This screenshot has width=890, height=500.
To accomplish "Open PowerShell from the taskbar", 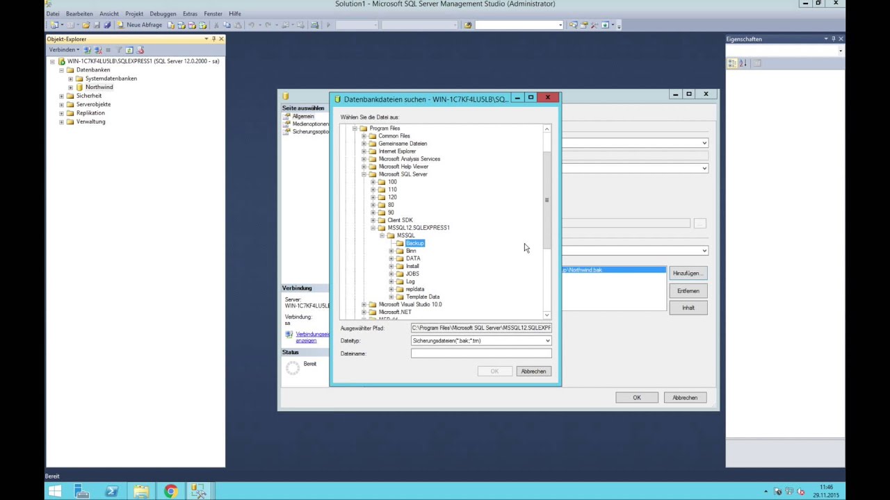I will pyautogui.click(x=111, y=492).
